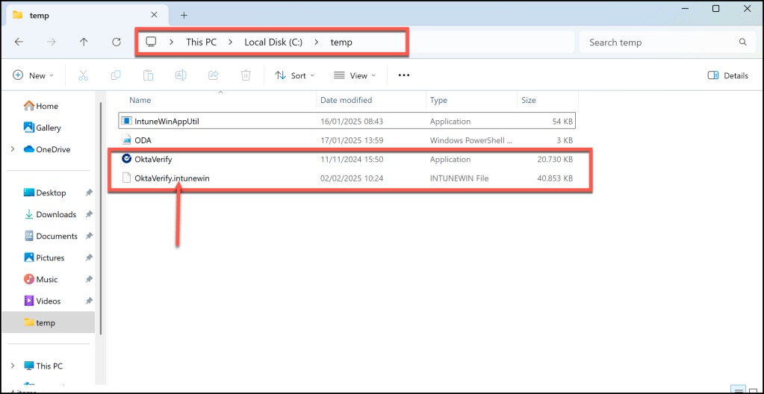Viewport: 764px width, 394px height.
Task: Toggle the Details pane
Action: coord(727,75)
